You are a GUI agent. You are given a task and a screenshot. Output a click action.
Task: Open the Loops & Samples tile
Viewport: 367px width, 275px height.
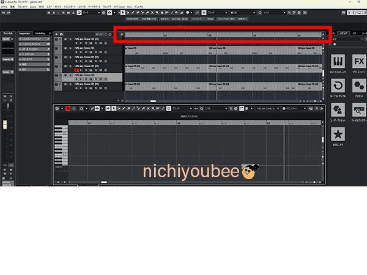coord(339,88)
